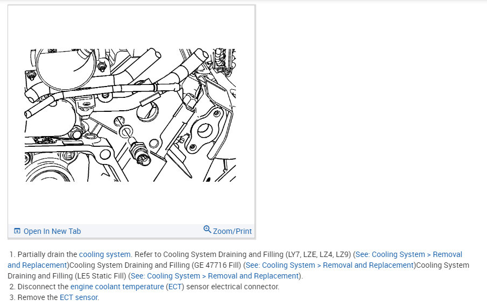Click the engine line-drawing diagram
487x307 pixels.
click(x=130, y=115)
